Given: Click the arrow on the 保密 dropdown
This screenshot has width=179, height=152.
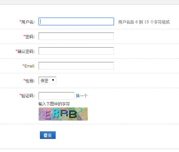Looking at the screenshot, I should [53, 80].
